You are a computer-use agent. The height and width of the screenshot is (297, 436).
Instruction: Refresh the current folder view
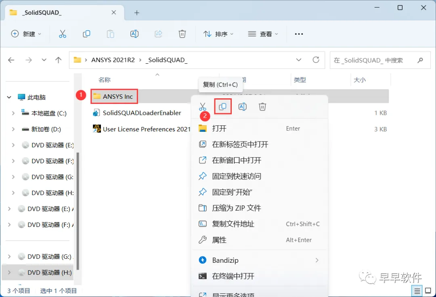click(316, 60)
